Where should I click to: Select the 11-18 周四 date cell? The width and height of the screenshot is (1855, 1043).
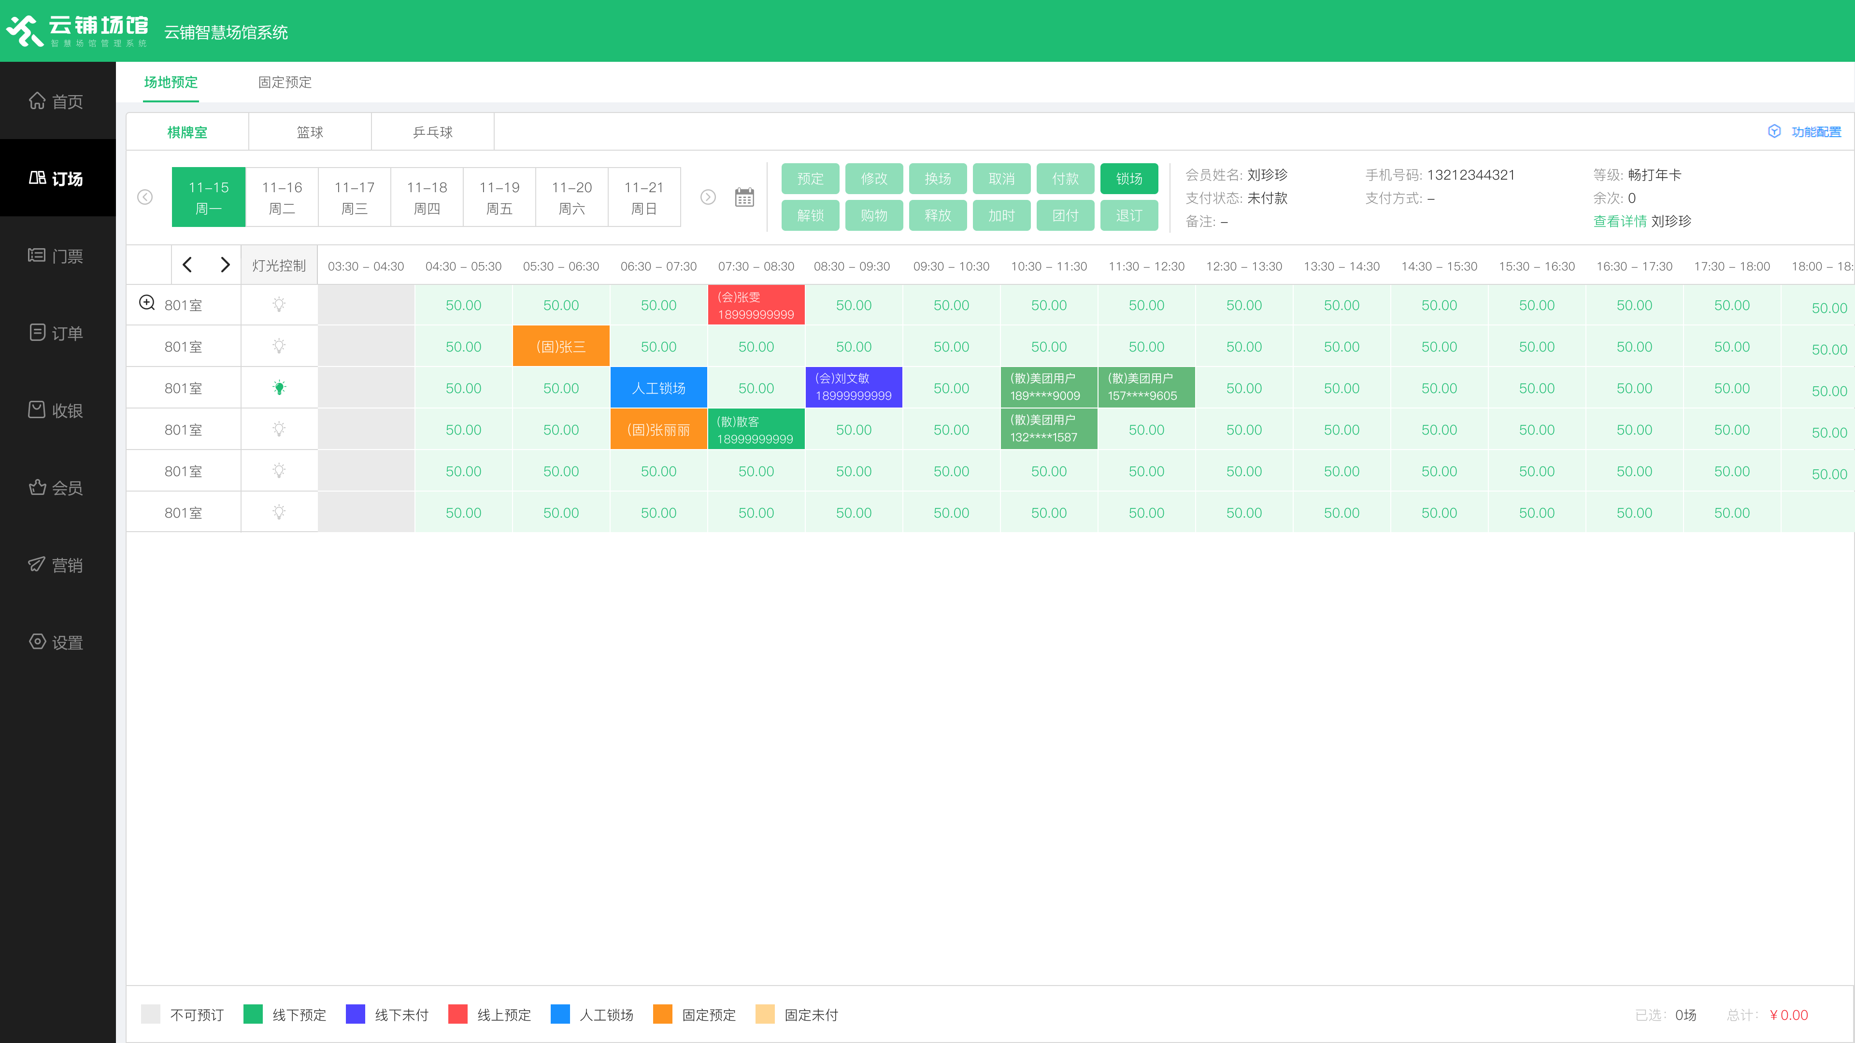[426, 197]
